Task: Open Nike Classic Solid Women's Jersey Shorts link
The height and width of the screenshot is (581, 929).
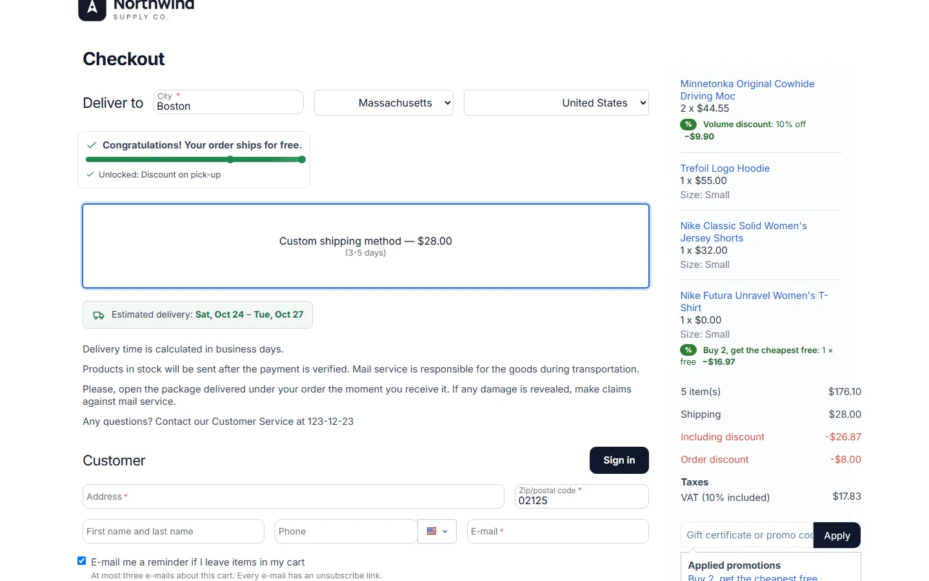Action: (743, 232)
